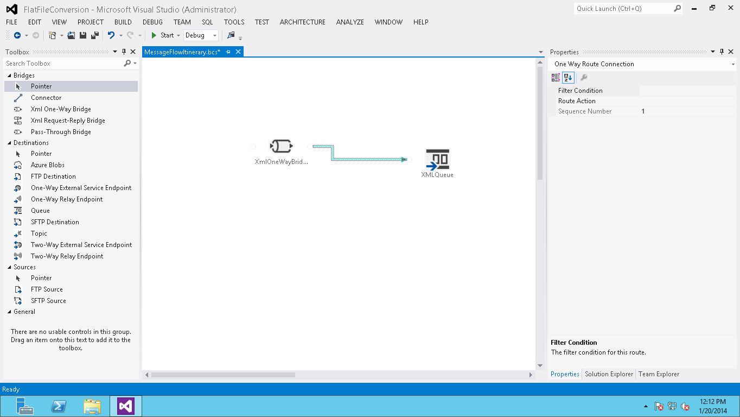Open PowerShell from the taskbar
The height and width of the screenshot is (417, 740).
pos(59,406)
